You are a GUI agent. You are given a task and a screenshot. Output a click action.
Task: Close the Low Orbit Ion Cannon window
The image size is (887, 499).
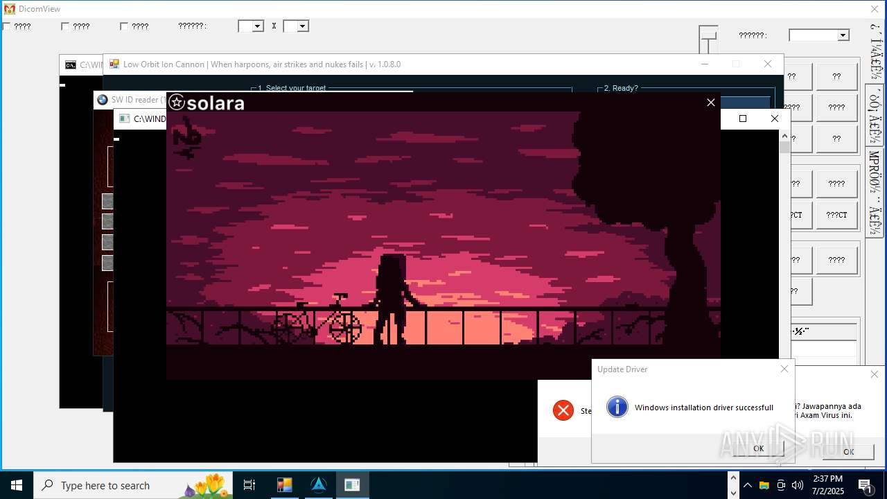coord(767,64)
